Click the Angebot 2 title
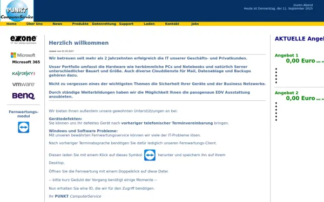Screen dimensions: 324x202 pos(286,93)
